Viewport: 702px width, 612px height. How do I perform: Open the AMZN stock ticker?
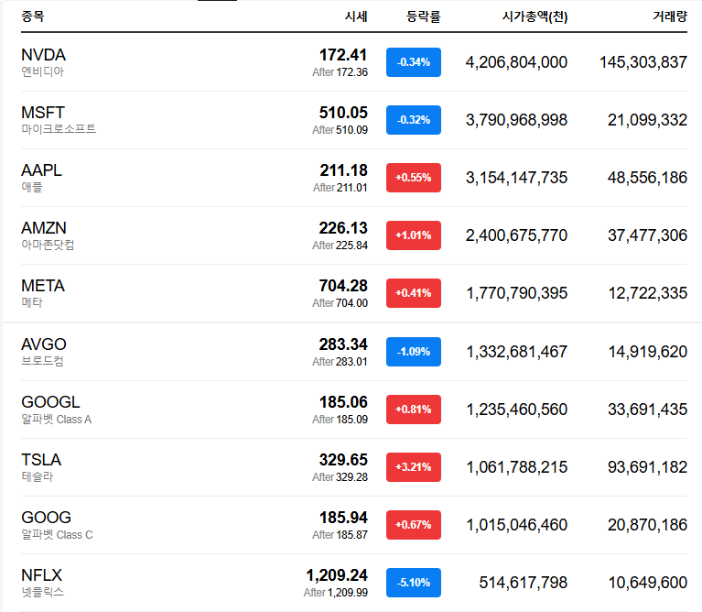(x=44, y=228)
